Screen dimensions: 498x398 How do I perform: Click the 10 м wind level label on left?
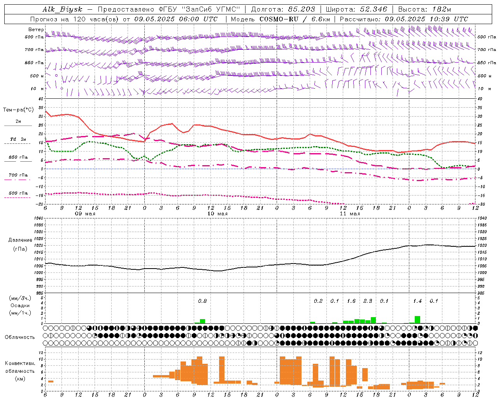click(x=37, y=89)
